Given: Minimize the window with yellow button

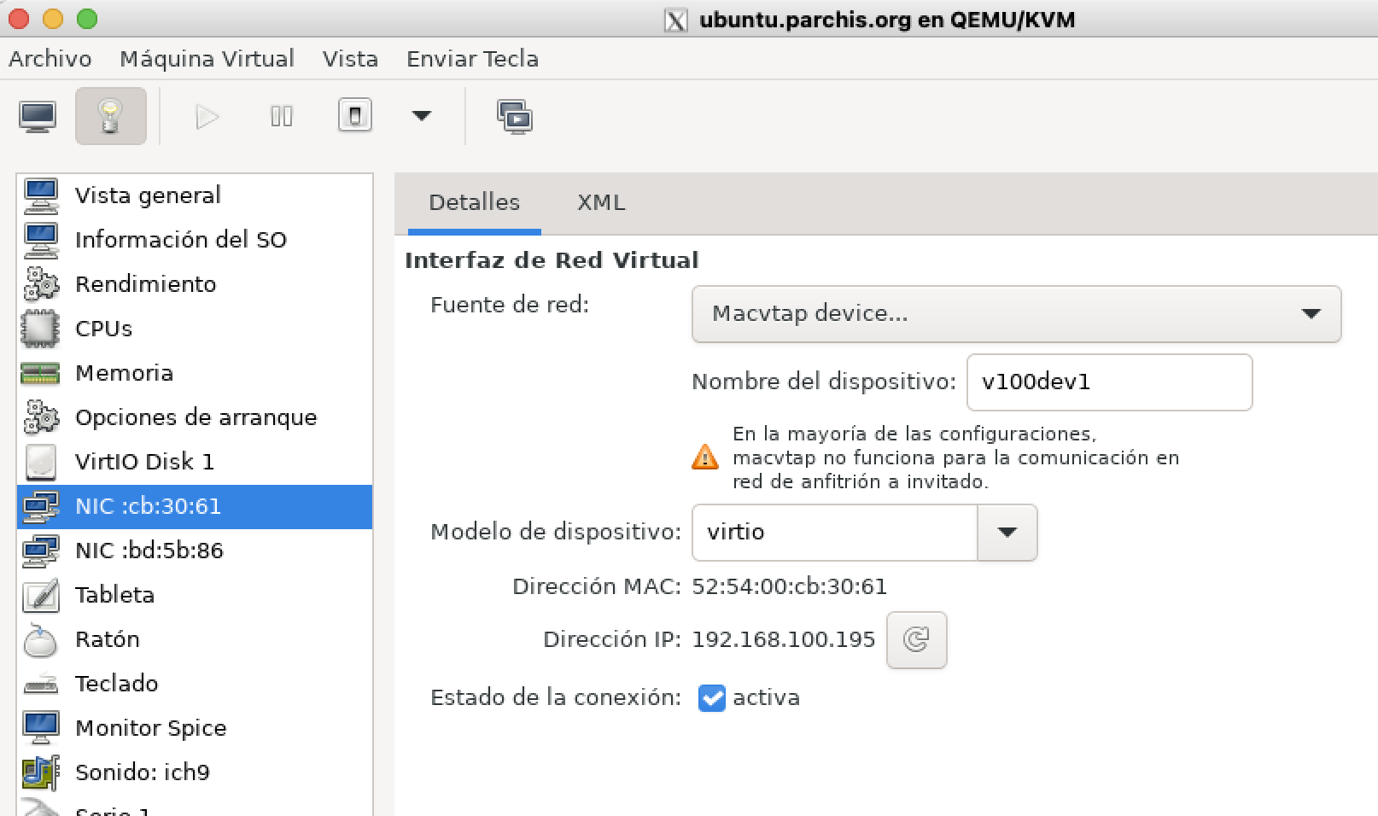Looking at the screenshot, I should tap(52, 18).
